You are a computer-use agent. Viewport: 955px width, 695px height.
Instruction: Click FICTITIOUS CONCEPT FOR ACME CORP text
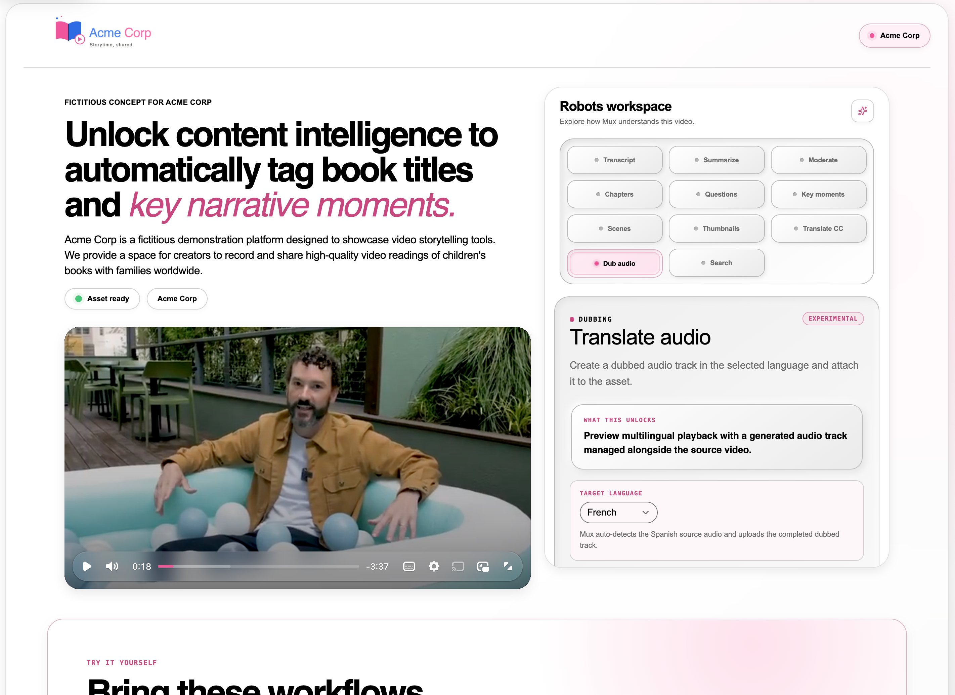click(x=138, y=103)
